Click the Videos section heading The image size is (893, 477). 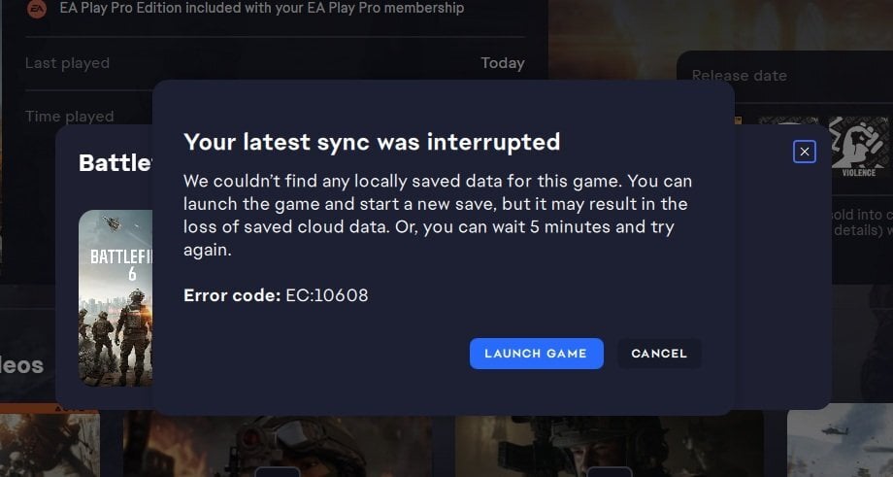[21, 365]
